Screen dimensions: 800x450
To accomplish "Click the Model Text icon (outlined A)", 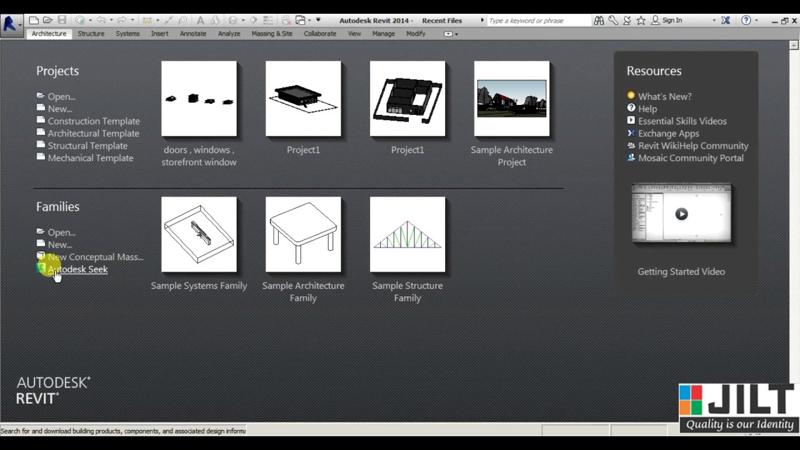I will 214,20.
